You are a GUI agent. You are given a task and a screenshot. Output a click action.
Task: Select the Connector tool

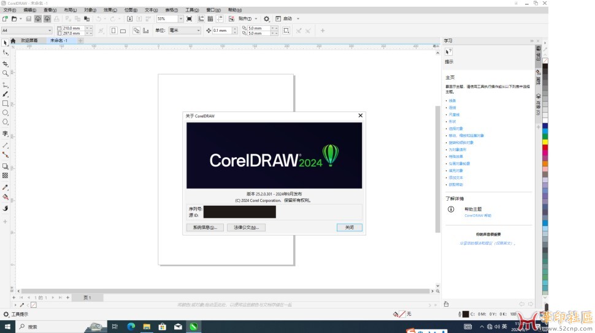(x=6, y=155)
